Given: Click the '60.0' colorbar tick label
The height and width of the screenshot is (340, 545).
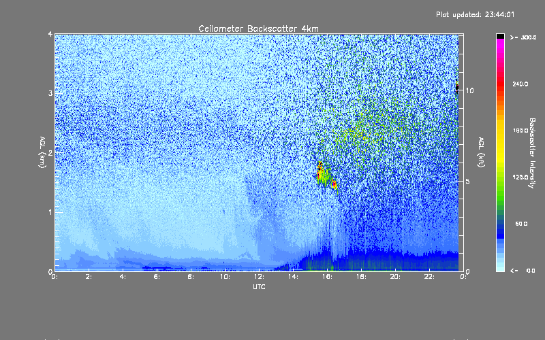Looking at the screenshot, I should point(521,224).
